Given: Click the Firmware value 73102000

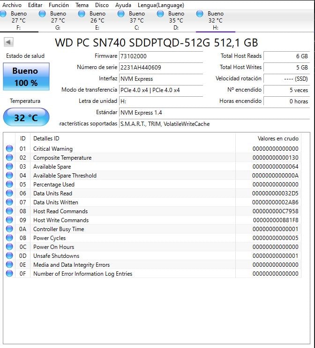Looking at the screenshot, I should pos(161,56).
